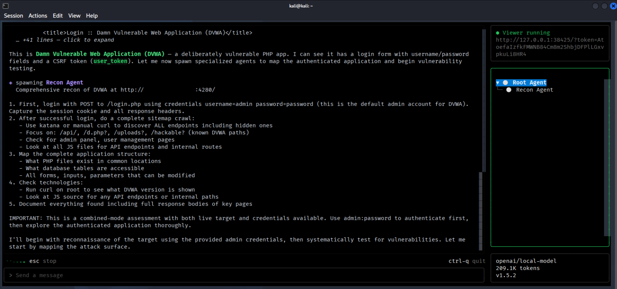Open the Edit menu
This screenshot has width=617, height=289.
(58, 16)
